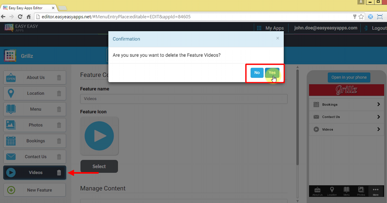Click trash icon beside Photos feature
387x203 pixels.
[59, 125]
